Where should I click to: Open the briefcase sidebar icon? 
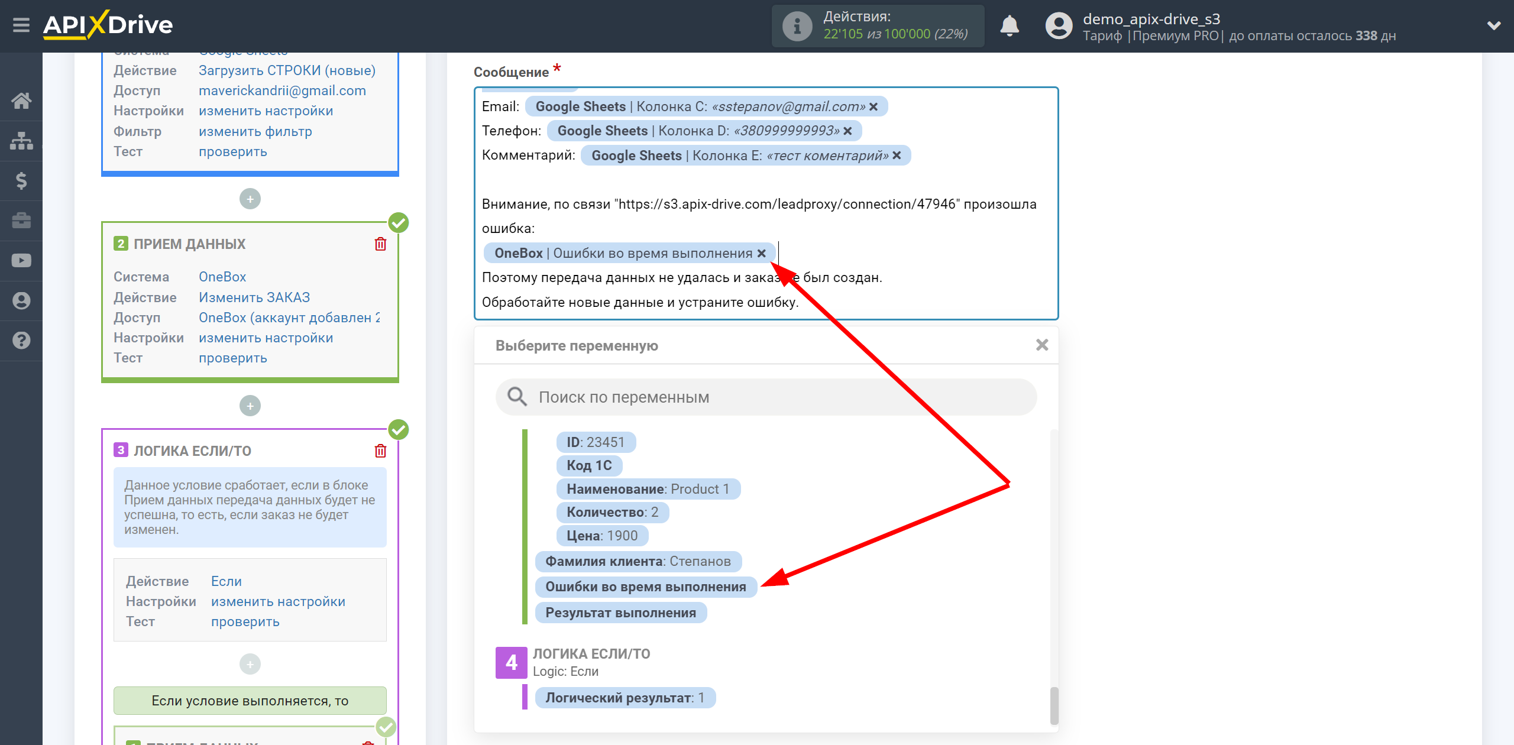[21, 221]
